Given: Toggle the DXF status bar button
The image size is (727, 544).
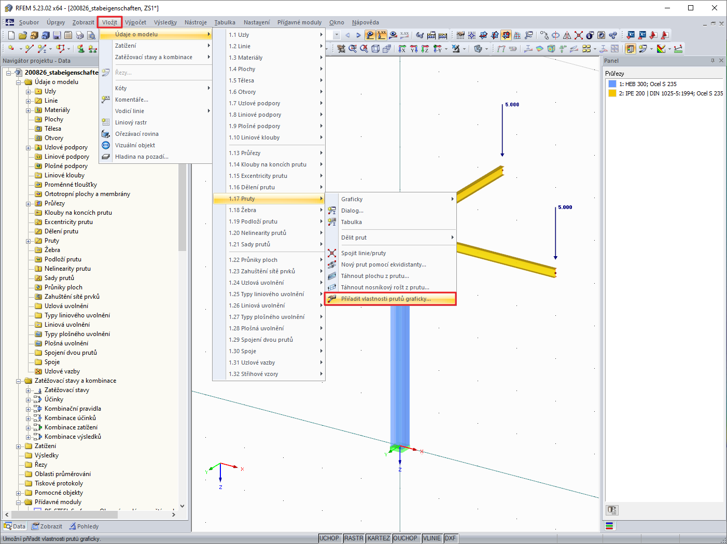Looking at the screenshot, I should click(450, 538).
